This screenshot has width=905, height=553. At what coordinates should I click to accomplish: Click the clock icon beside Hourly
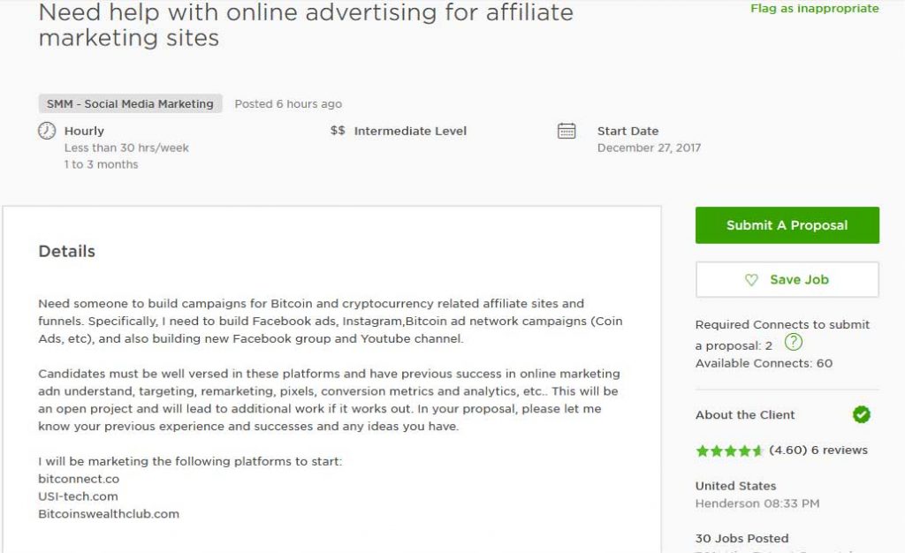pyautogui.click(x=47, y=131)
